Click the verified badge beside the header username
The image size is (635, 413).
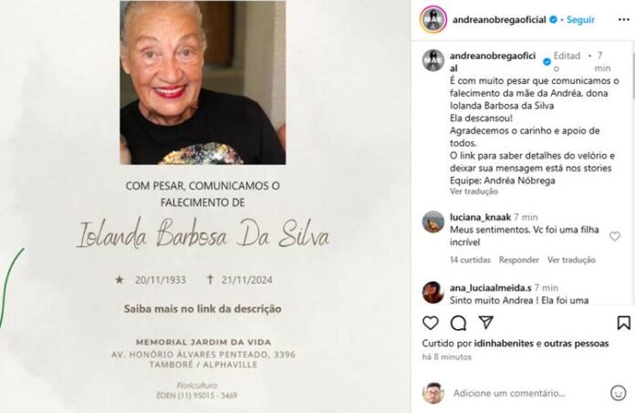(553, 19)
